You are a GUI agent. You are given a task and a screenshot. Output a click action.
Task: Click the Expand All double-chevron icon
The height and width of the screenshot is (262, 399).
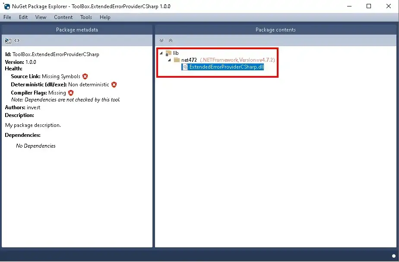161,41
